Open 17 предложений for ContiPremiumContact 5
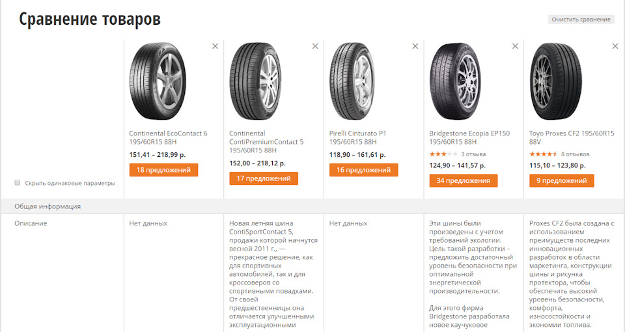This screenshot has height=332, width=625. (264, 178)
